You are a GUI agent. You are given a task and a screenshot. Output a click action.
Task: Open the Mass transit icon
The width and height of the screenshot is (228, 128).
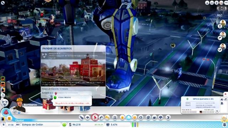(x=154, y=117)
